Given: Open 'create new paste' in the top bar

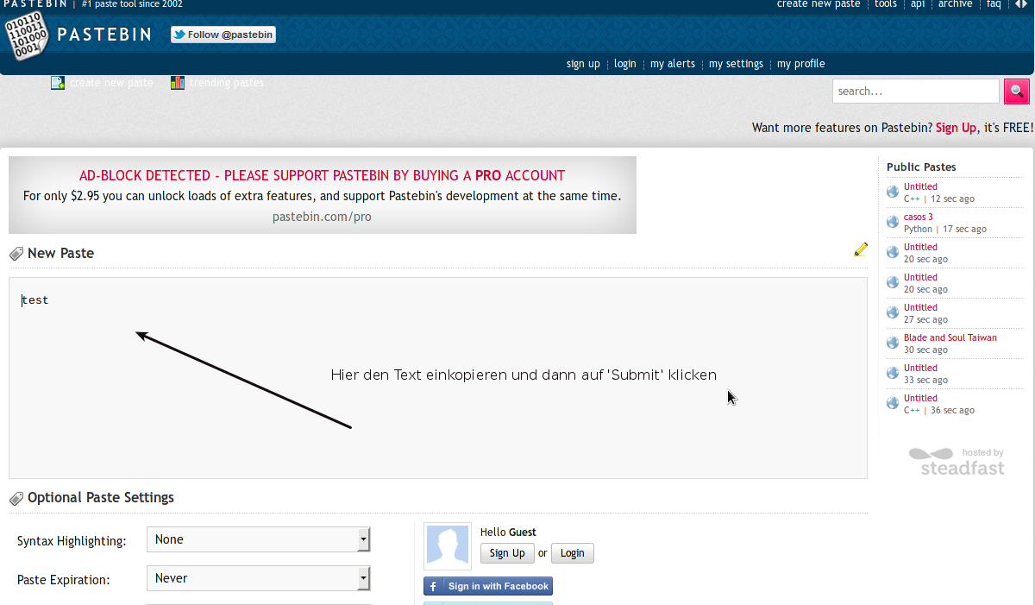Looking at the screenshot, I should pyautogui.click(x=819, y=4).
